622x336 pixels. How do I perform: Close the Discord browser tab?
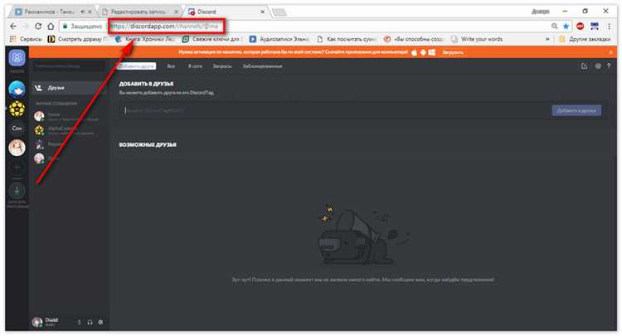pyautogui.click(x=262, y=12)
